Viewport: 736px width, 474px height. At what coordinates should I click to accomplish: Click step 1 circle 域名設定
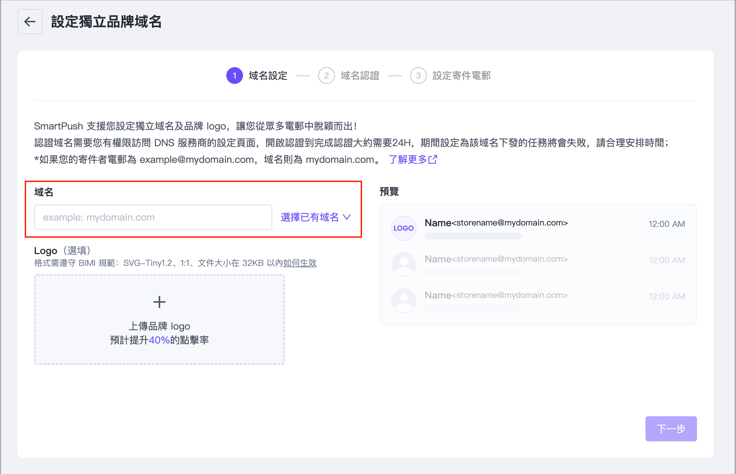click(x=234, y=76)
